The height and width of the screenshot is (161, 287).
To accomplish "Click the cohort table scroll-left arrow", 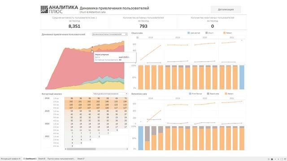I will click(65, 149).
